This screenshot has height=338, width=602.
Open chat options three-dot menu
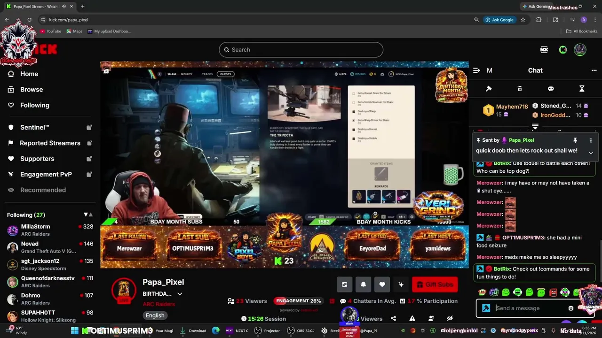[594, 70]
